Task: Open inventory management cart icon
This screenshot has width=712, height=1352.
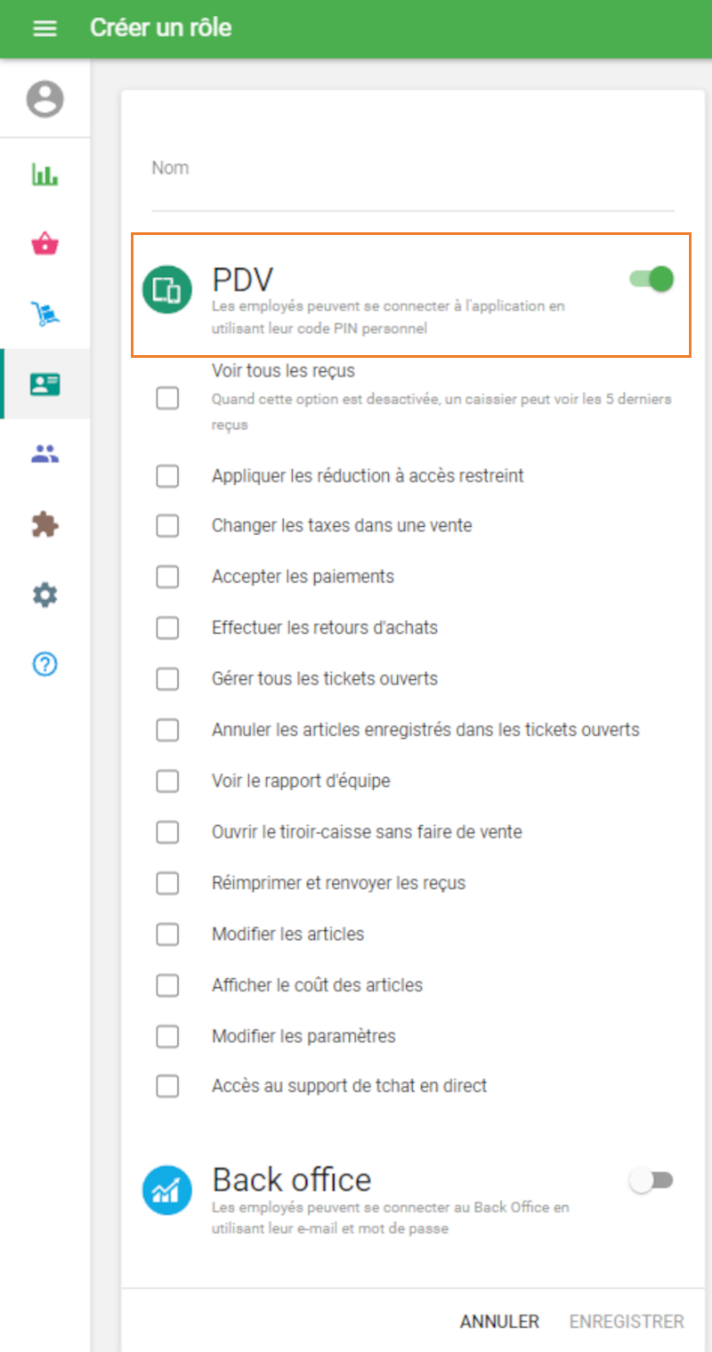Action: [x=44, y=313]
